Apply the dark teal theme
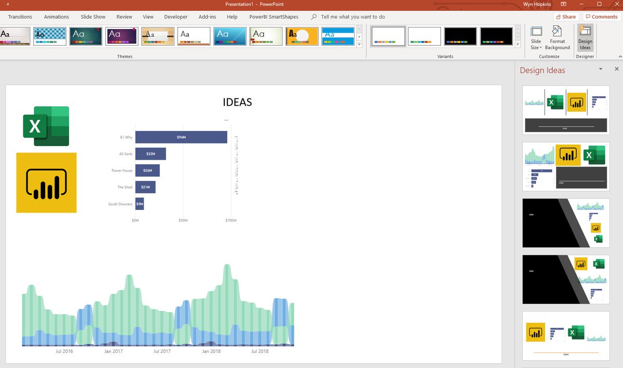This screenshot has width=623, height=368. pos(86,36)
